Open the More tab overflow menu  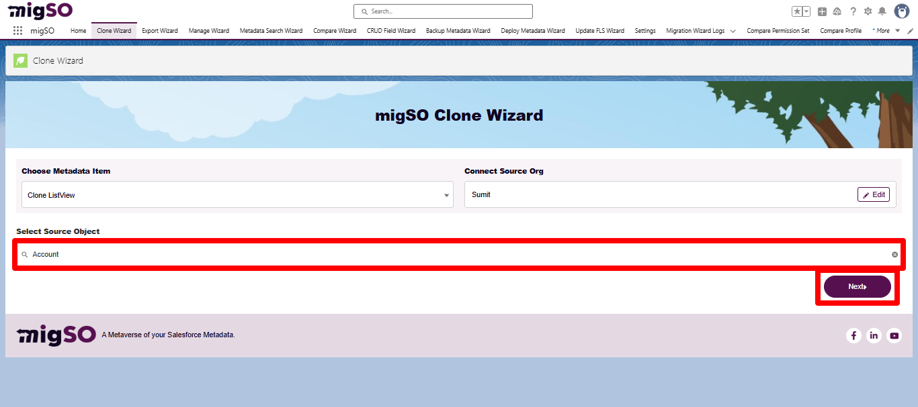pos(886,30)
